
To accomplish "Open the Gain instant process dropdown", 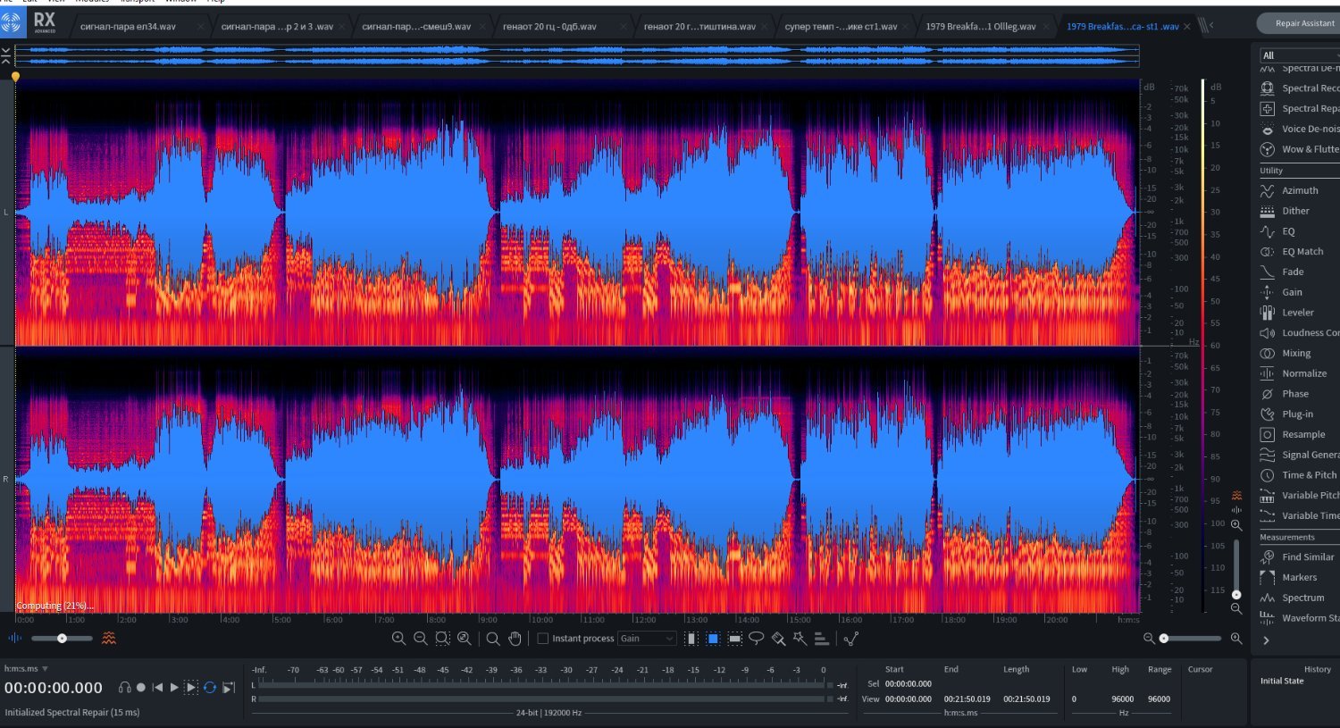I will tap(648, 639).
